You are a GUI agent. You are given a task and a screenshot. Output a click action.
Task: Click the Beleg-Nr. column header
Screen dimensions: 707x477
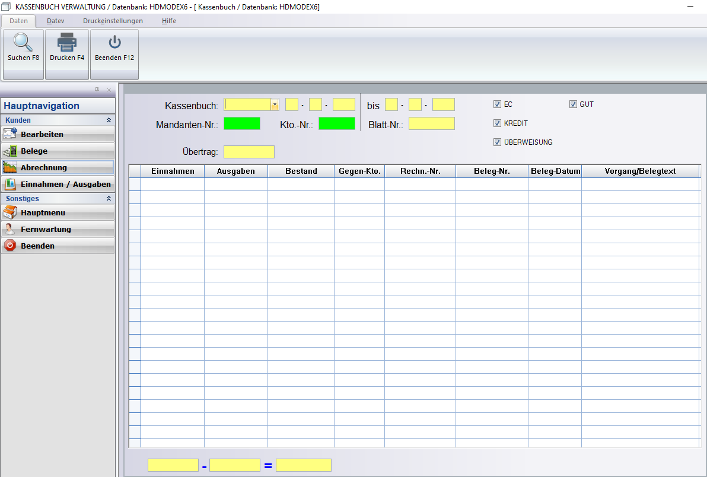coord(492,171)
